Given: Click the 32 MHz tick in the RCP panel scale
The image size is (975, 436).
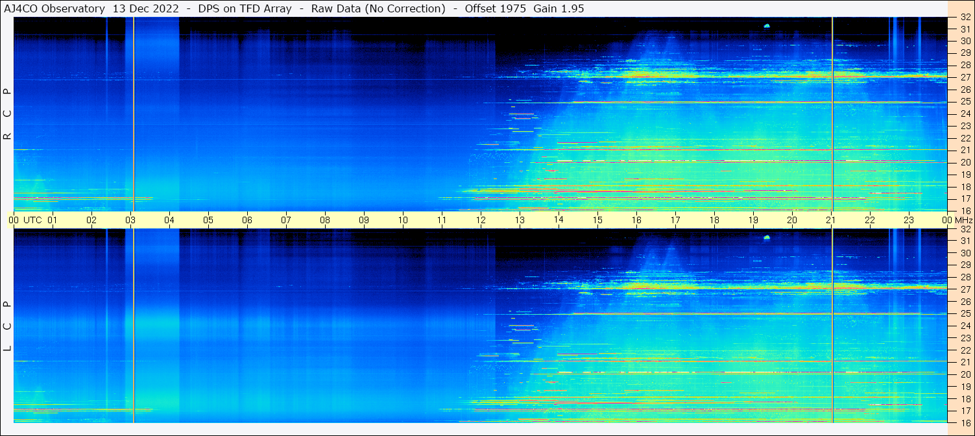Looking at the screenshot, I should click(x=965, y=18).
